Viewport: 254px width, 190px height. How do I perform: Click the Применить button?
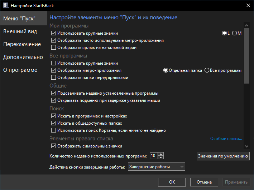(x=236, y=182)
